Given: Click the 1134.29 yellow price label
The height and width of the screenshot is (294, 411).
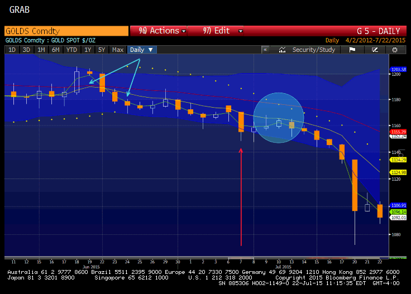Looking at the screenshot, I should (x=398, y=160).
